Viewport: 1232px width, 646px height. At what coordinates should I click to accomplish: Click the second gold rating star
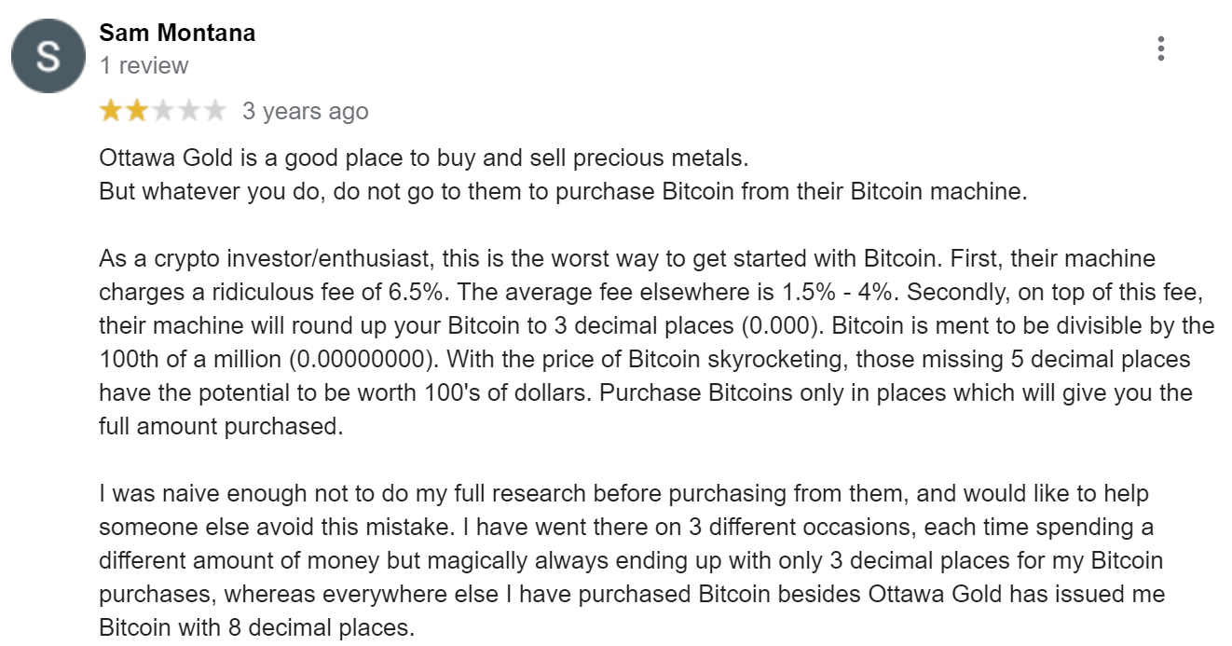(137, 112)
